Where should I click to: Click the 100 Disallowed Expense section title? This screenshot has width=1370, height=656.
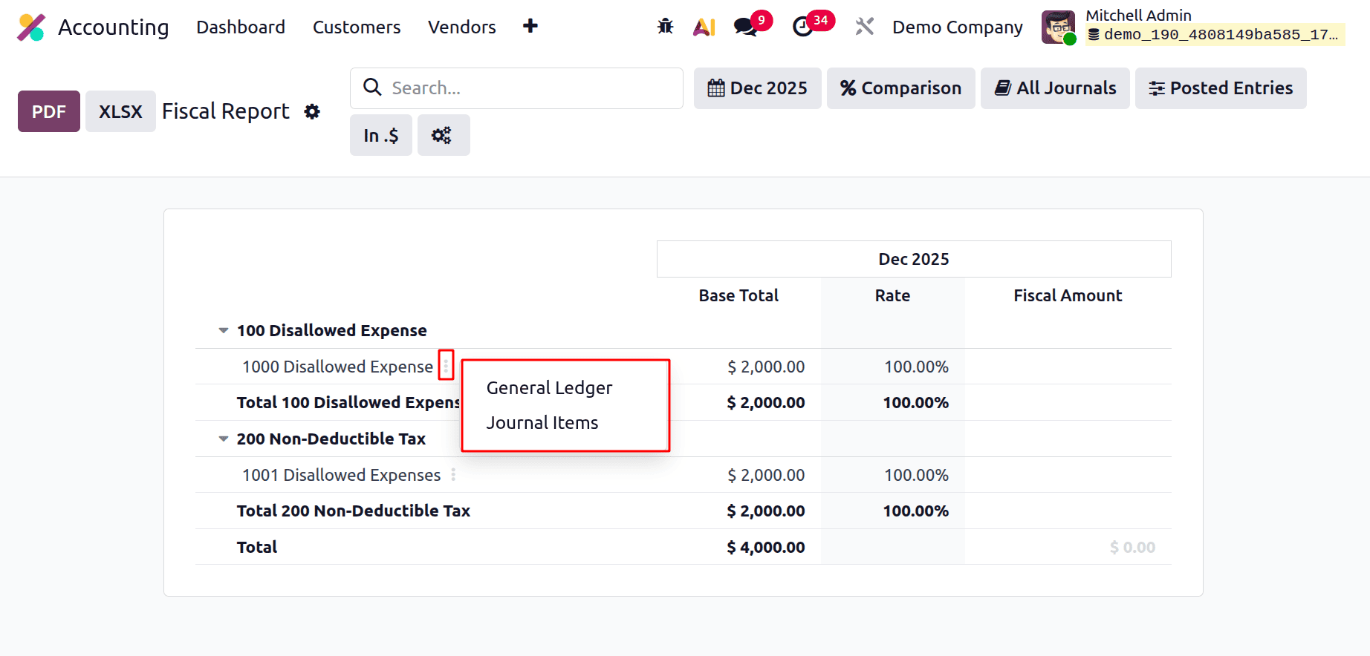[331, 330]
